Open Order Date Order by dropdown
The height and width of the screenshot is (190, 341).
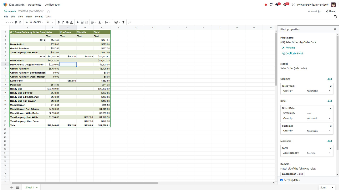pyautogui.click(x=318, y=118)
